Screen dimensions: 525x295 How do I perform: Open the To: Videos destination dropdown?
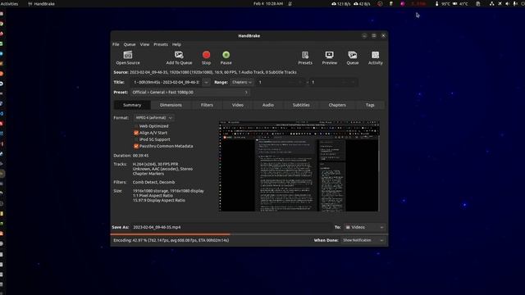364,227
